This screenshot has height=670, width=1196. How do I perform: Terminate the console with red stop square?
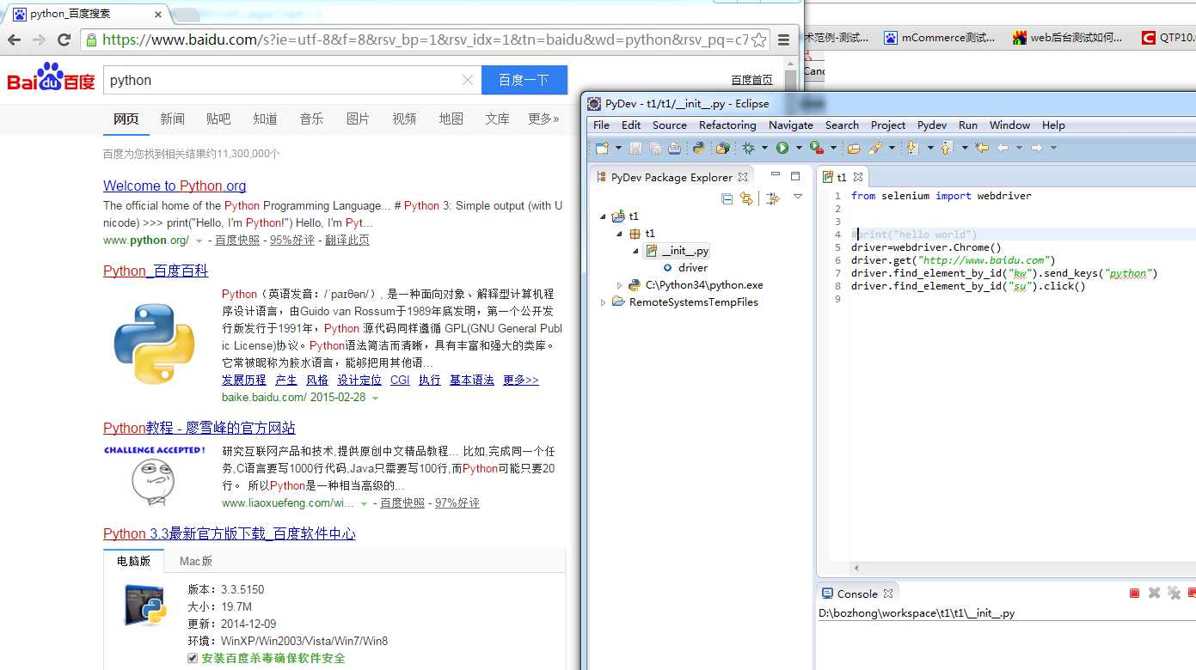pyautogui.click(x=1134, y=593)
